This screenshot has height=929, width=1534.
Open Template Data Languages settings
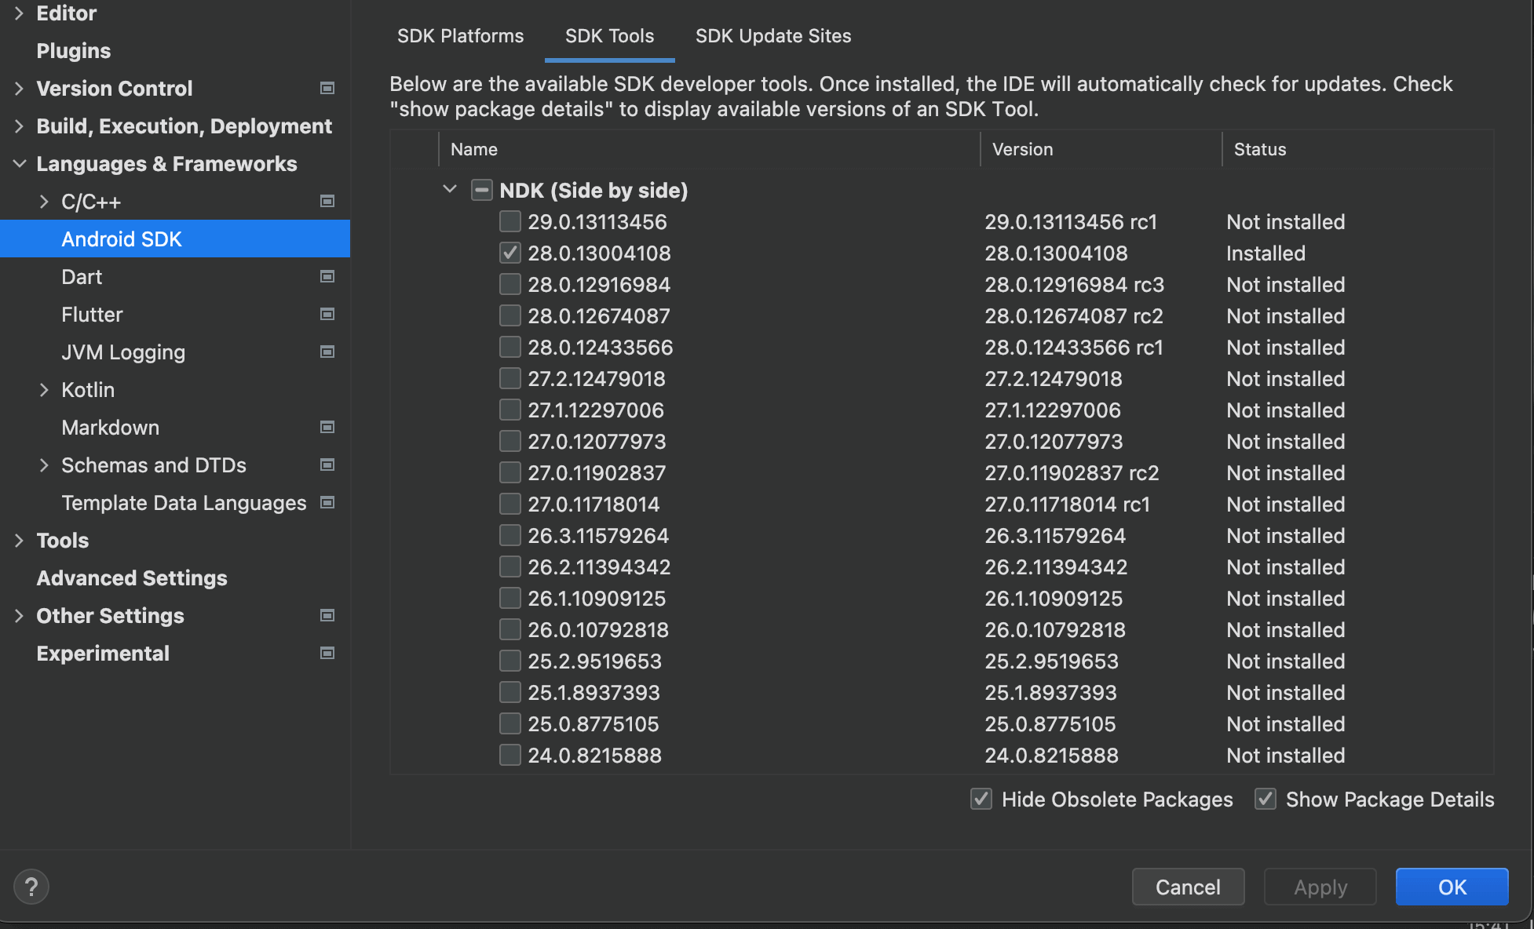click(x=184, y=503)
